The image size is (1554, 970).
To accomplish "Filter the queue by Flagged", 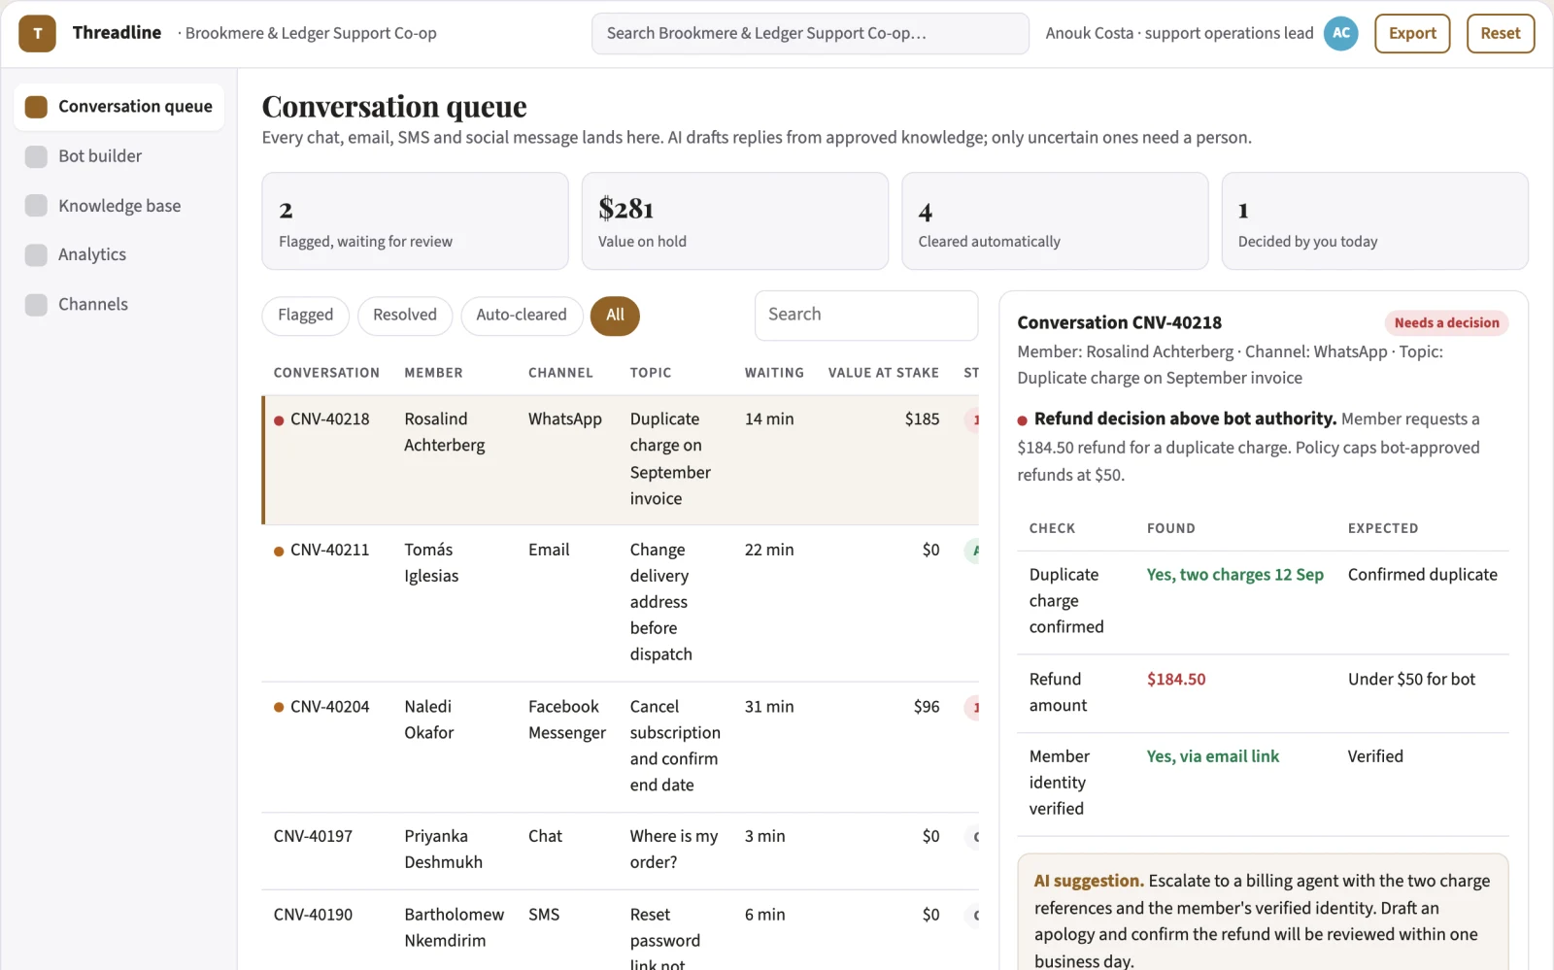I will (305, 316).
